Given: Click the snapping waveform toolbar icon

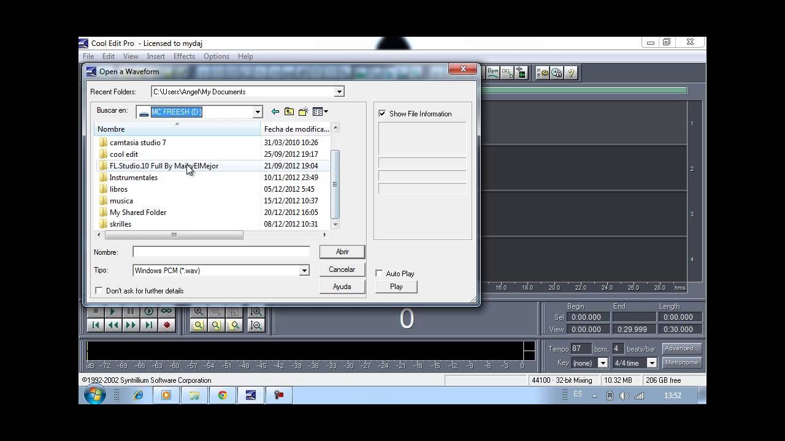Looking at the screenshot, I should 521,72.
